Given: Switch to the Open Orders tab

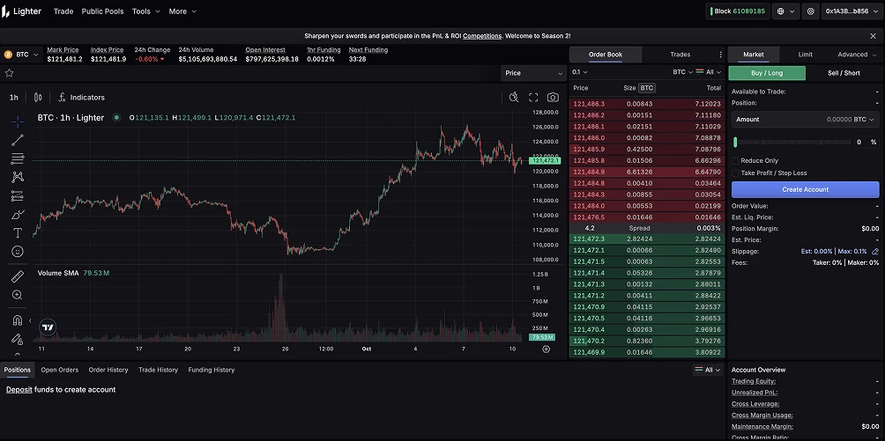Looking at the screenshot, I should [x=59, y=370].
